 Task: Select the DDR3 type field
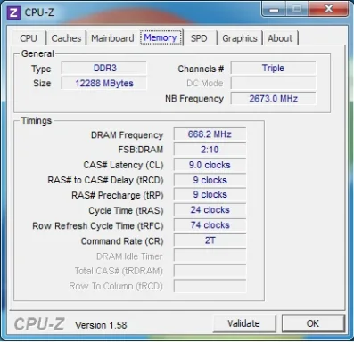coord(104,68)
